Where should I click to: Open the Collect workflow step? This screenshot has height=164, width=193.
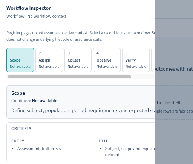pyautogui.click(x=78, y=60)
